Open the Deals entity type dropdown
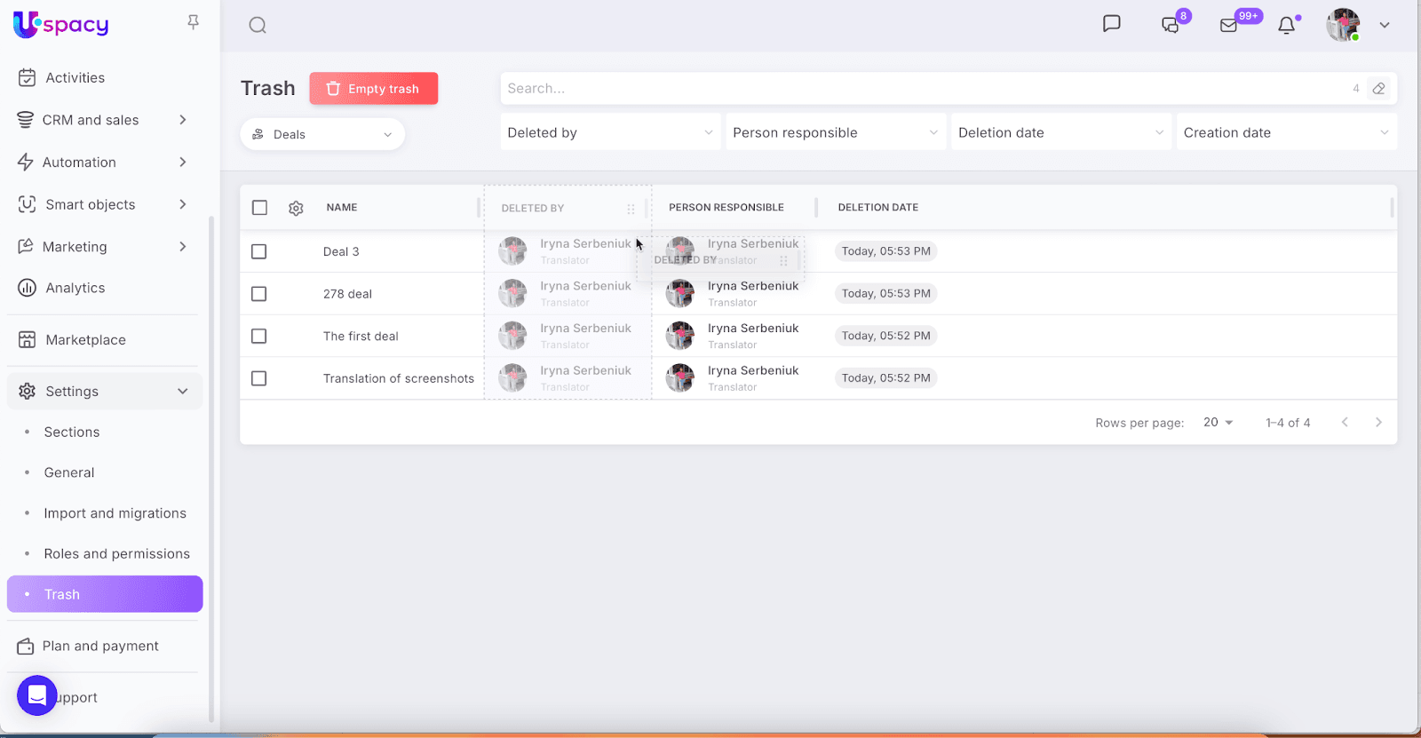The width and height of the screenshot is (1421, 738). [322, 134]
